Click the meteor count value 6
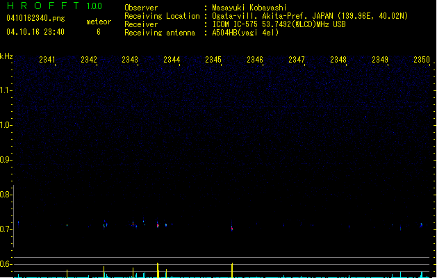Screen dimensions: 437x278 (x=99, y=32)
